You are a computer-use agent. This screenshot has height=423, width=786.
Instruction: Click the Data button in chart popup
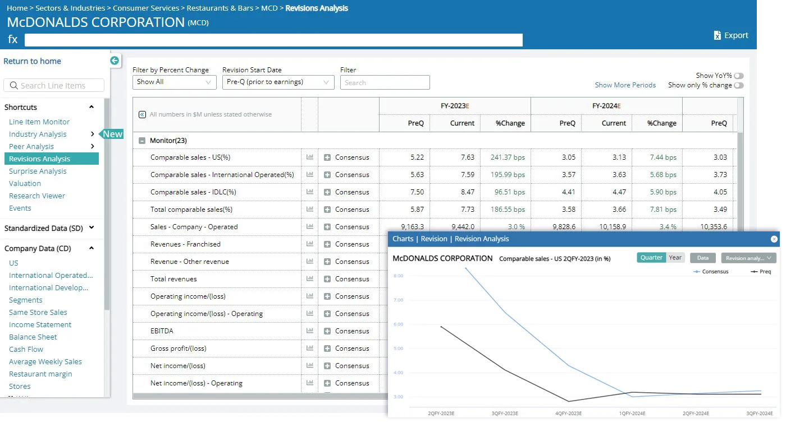click(x=703, y=258)
